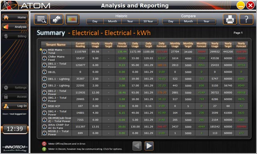The image size is (257, 154).
Task: Click the daily usage value 1172.99
Action: 135,52
